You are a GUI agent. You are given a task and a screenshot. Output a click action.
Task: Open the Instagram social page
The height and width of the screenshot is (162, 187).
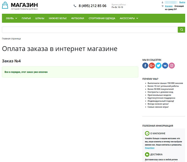pyautogui.click(x=172, y=66)
